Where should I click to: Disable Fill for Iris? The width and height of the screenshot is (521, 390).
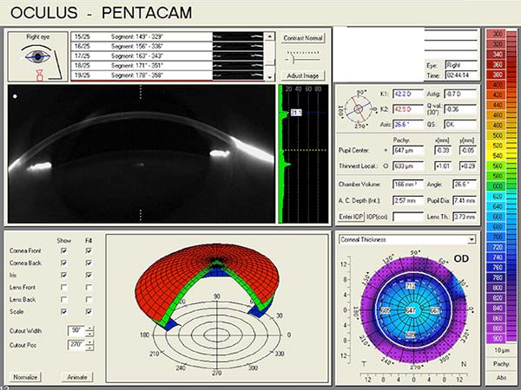coord(89,273)
